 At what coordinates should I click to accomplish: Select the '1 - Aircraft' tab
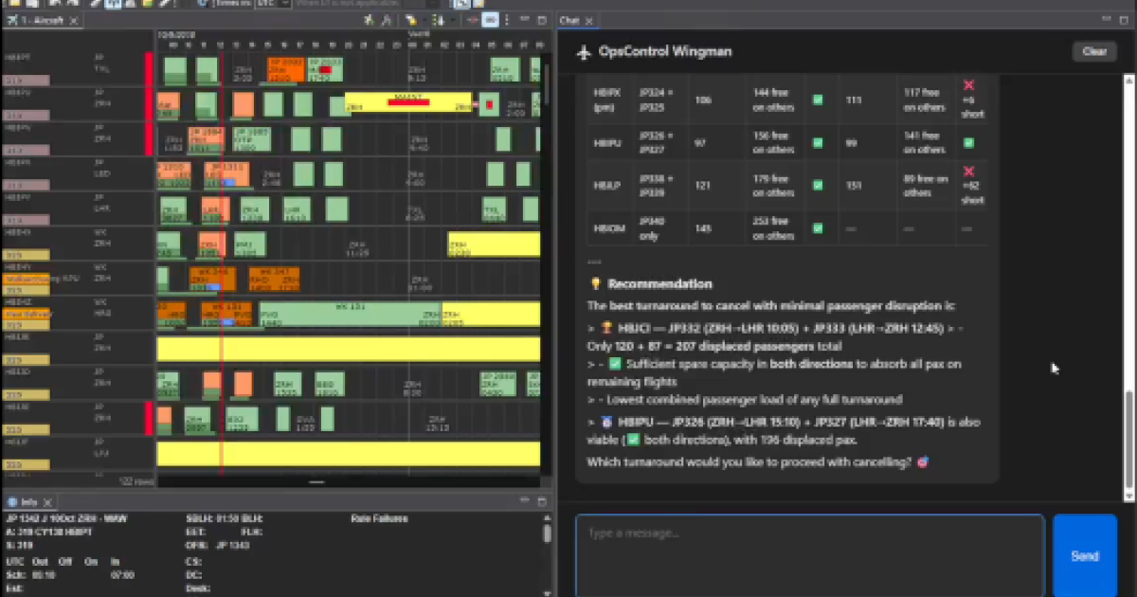(43, 20)
